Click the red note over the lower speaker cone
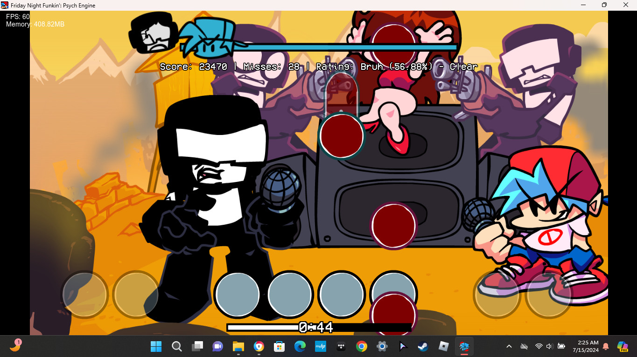The height and width of the screenshot is (357, 637). (393, 225)
